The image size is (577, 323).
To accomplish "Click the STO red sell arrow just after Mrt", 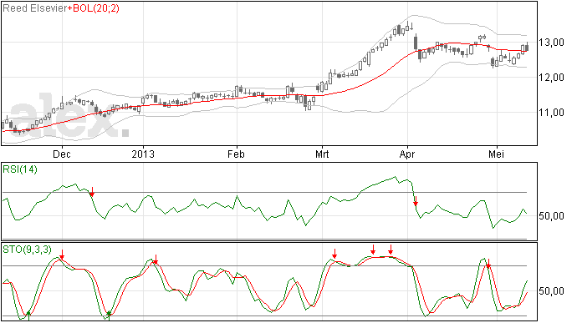I will tap(334, 254).
